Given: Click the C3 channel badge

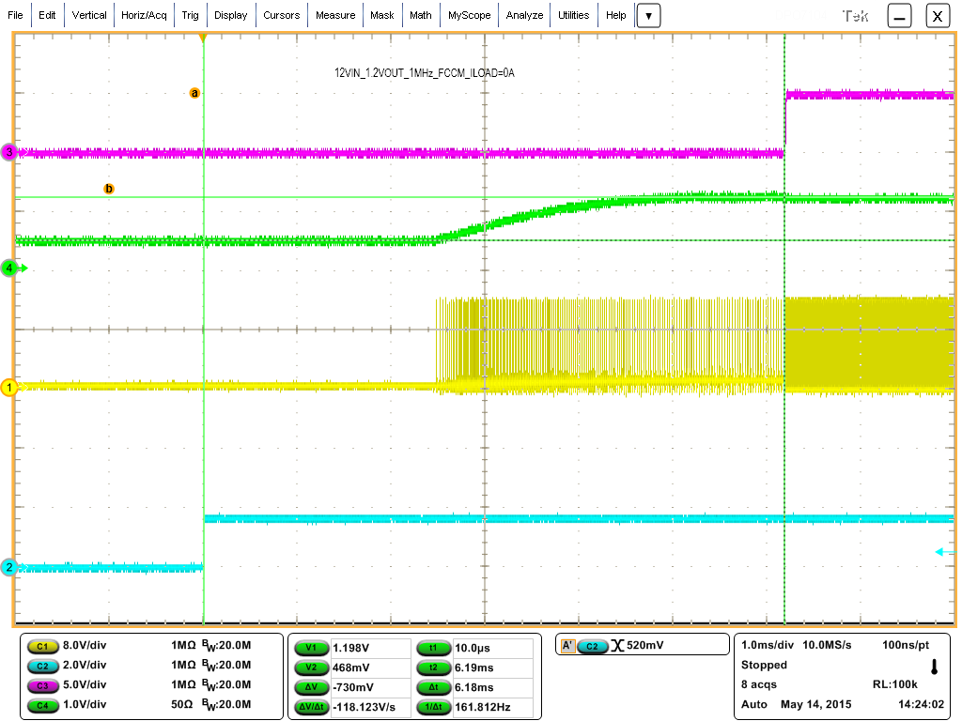Looking at the screenshot, I should pos(43,685).
